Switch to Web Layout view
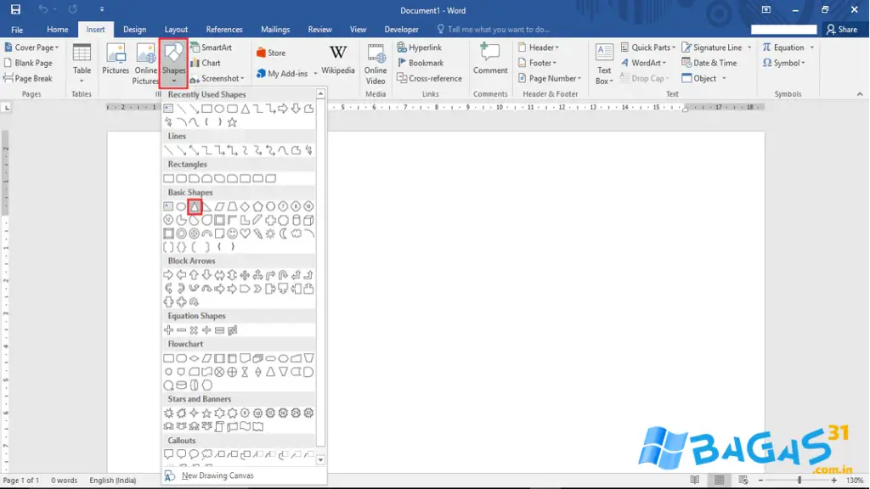Screen dimensions: 870x489 coord(746,480)
